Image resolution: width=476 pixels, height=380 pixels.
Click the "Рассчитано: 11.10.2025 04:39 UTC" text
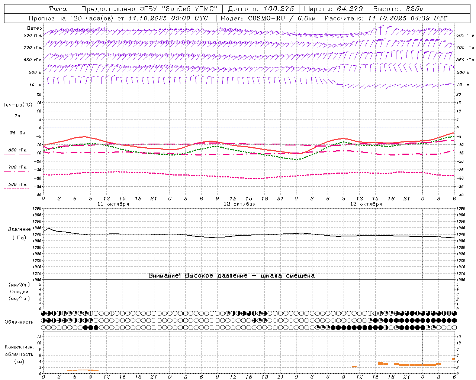(x=386, y=18)
